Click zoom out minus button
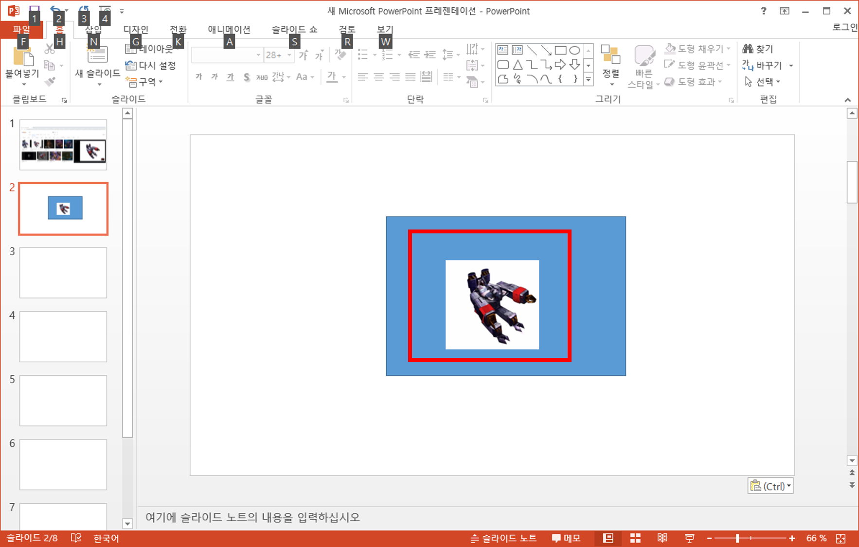This screenshot has width=859, height=547. point(710,538)
